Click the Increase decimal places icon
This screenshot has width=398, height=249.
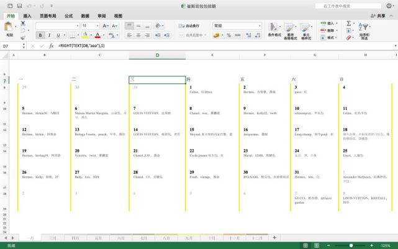[248, 35]
